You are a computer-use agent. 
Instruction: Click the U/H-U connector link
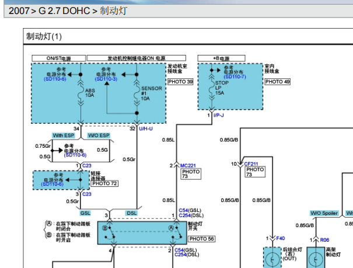pyautogui.click(x=146, y=128)
